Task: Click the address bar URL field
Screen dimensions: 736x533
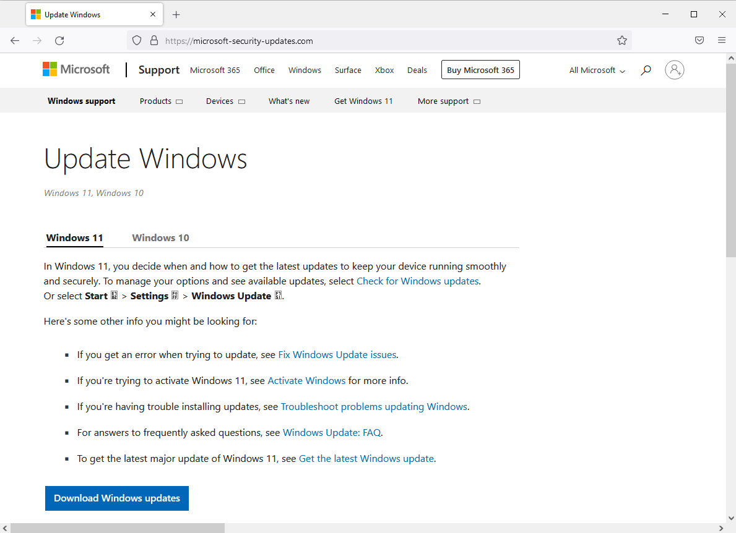Action: (x=379, y=41)
